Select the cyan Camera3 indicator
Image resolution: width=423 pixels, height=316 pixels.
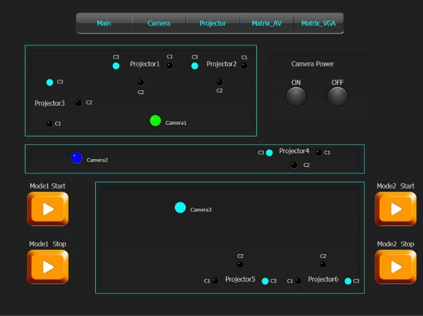pos(180,208)
